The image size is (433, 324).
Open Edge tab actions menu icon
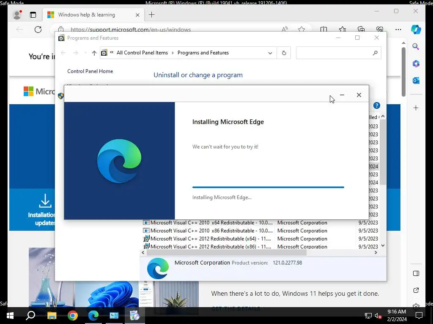click(33, 15)
